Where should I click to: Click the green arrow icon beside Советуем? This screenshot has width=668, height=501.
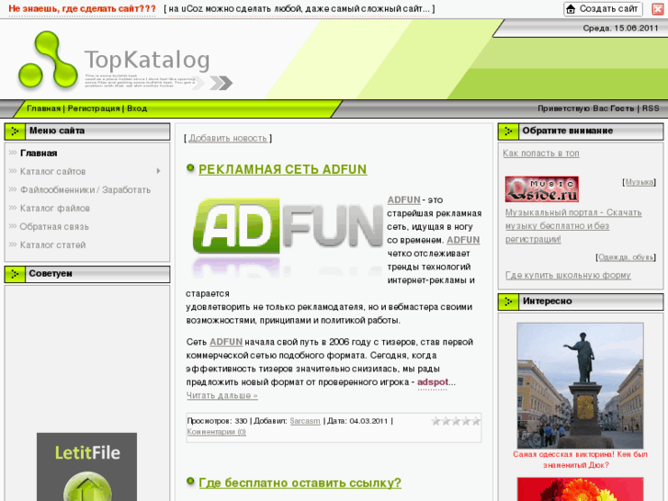(15, 274)
